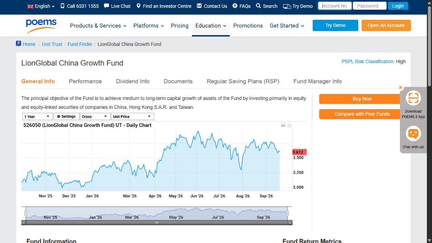Focus the Account No field

335,6
